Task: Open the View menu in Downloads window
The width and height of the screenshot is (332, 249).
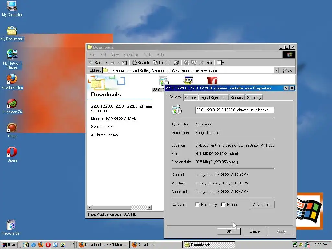Action: coord(115,55)
